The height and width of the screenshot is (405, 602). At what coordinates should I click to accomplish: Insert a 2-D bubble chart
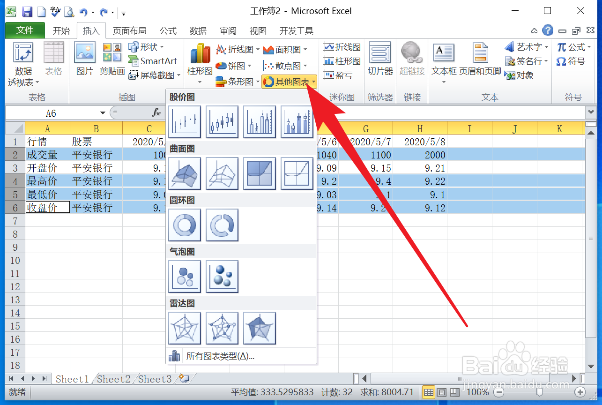(185, 277)
